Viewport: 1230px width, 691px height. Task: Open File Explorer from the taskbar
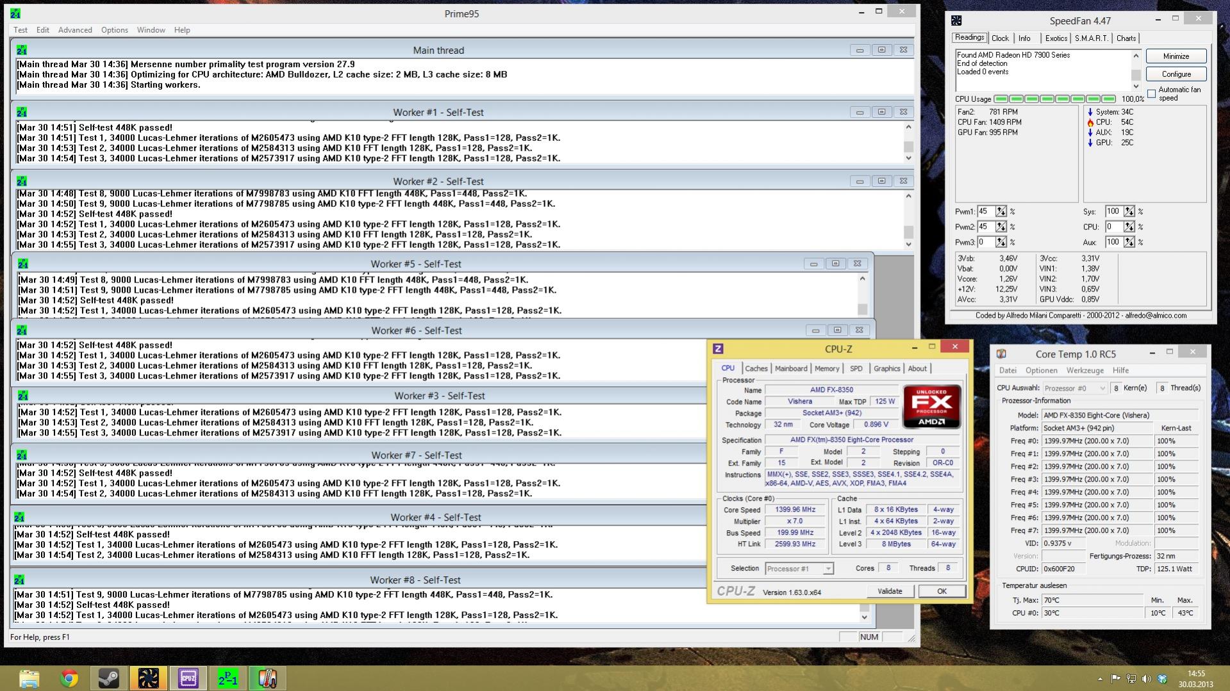(29, 678)
